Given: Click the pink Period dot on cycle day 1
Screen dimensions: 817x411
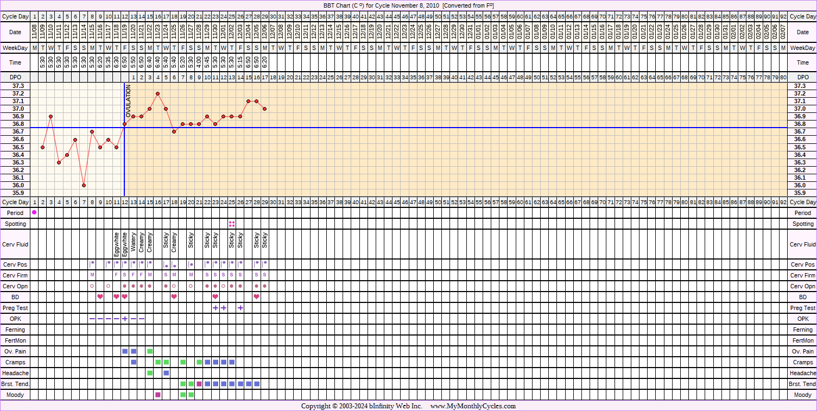Looking at the screenshot, I should pos(35,213).
